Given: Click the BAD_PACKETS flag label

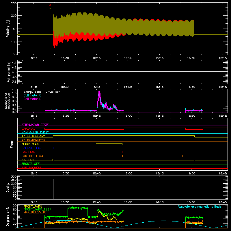Looking at the screenshot, I should (31, 167).
